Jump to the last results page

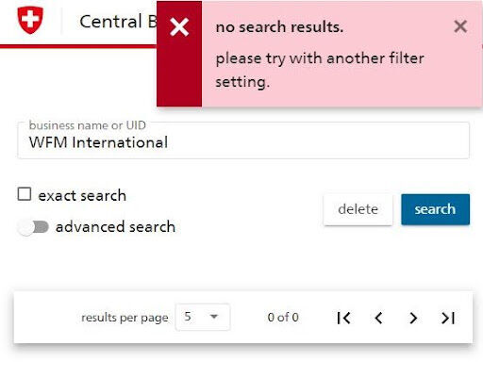[x=448, y=318]
